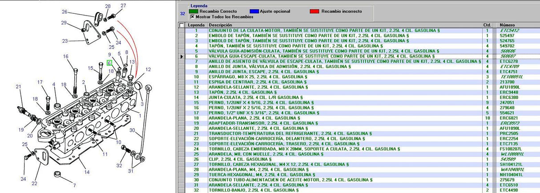Click the row selector beside row 6

(x=181, y=56)
